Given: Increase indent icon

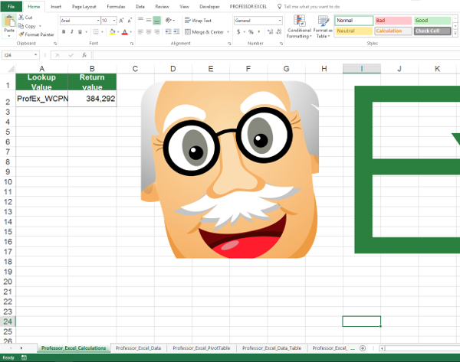Looking at the screenshot, I should pos(176,31).
